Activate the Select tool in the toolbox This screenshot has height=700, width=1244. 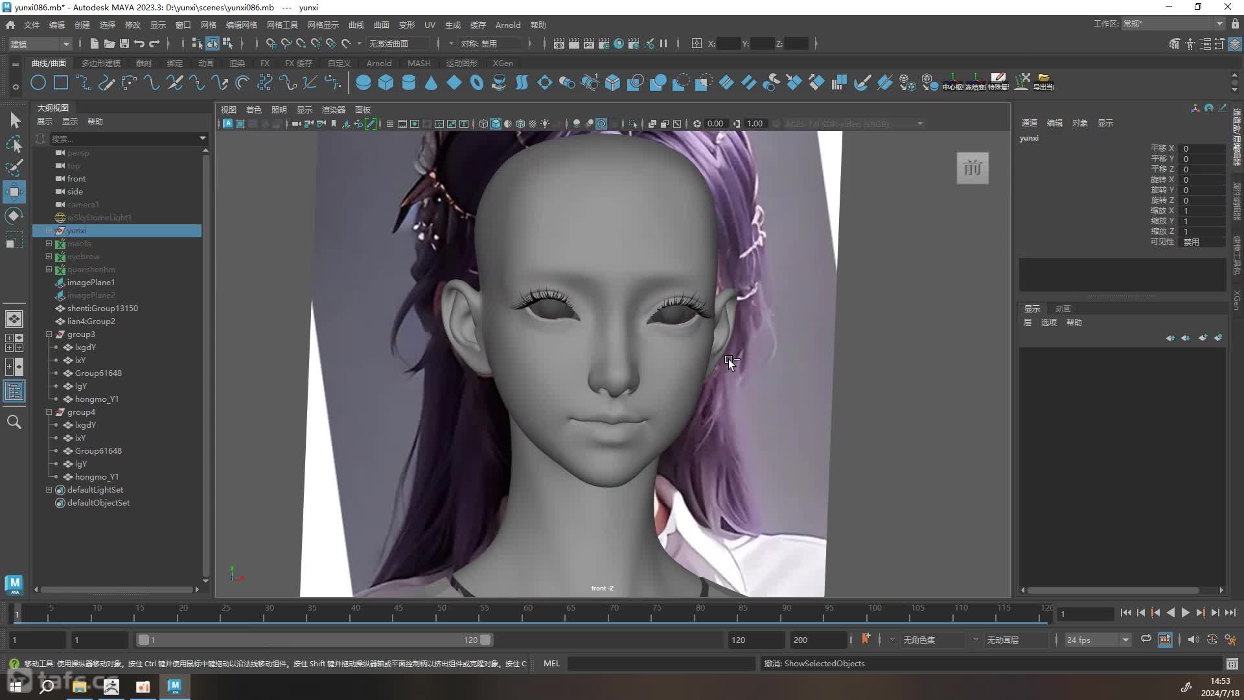pos(15,120)
